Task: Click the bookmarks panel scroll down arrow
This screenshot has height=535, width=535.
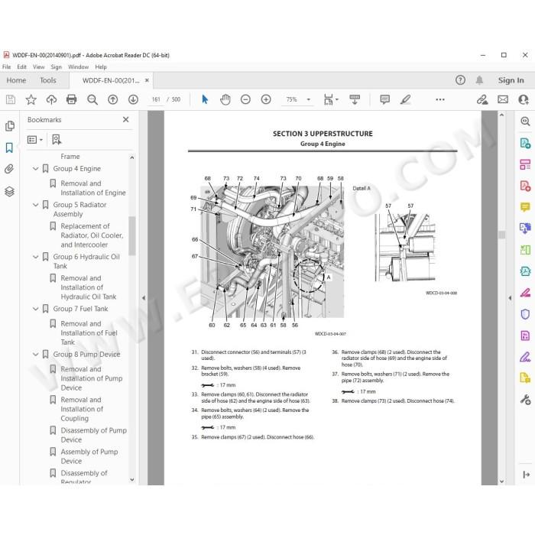Action: tap(132, 480)
